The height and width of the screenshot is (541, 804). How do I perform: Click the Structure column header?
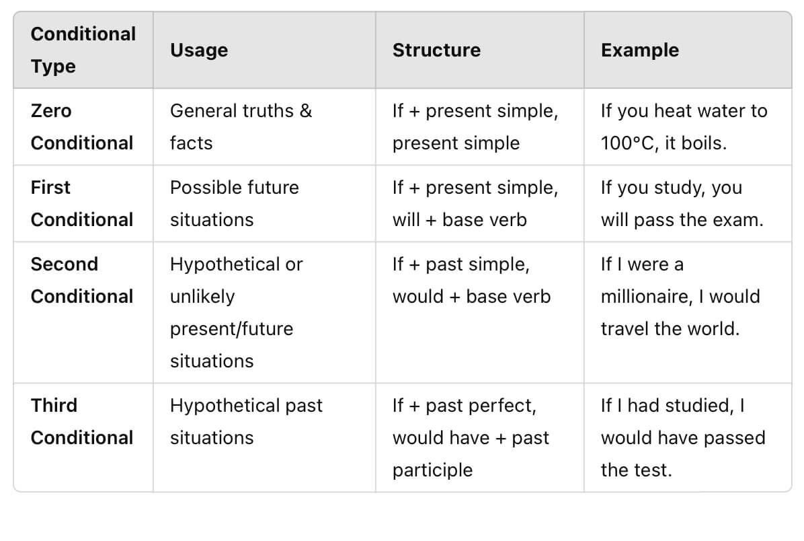pos(436,50)
